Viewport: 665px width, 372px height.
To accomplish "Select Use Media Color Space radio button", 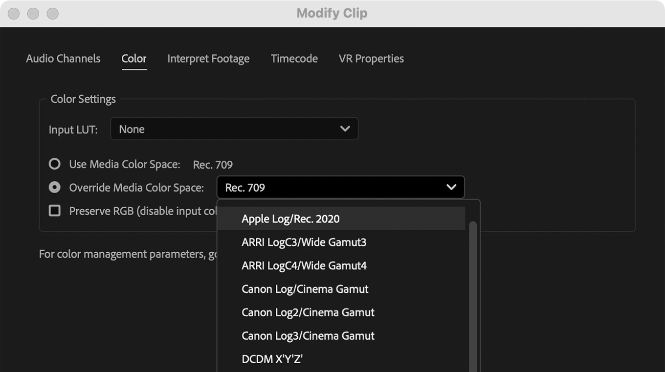I will [x=55, y=164].
